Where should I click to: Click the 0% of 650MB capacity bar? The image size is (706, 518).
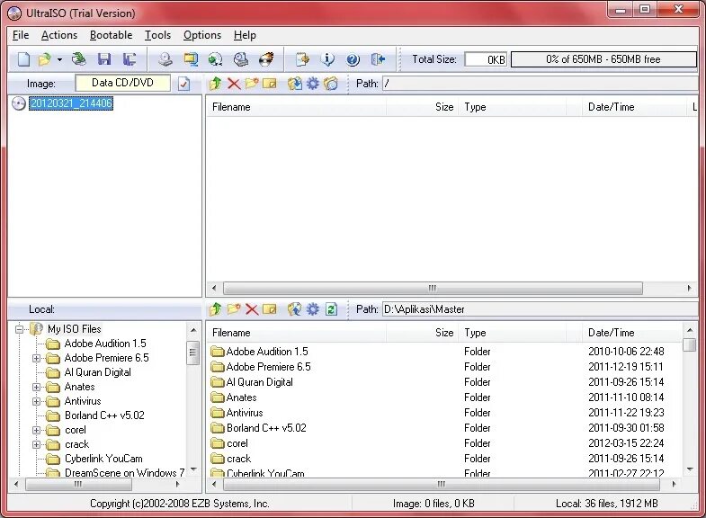[603, 59]
